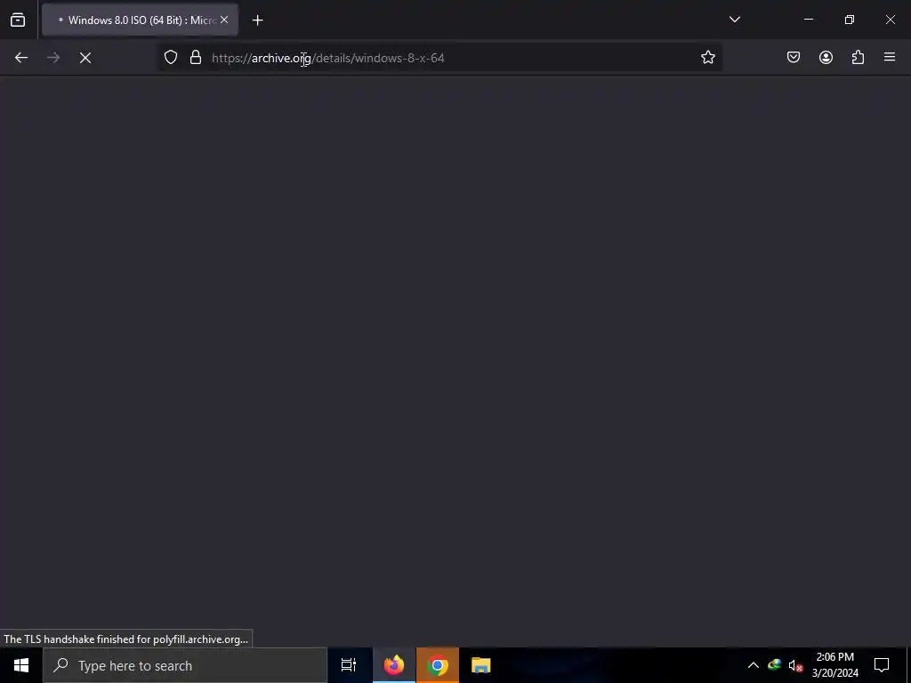Click the Show desktop sliver button
The width and height of the screenshot is (911, 683).
coord(908,665)
